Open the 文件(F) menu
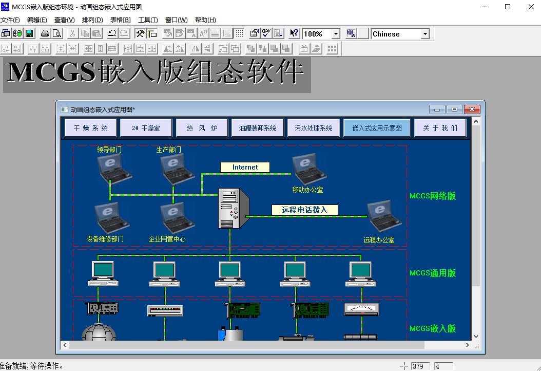Screen dimensions: 541x371 [10, 20]
